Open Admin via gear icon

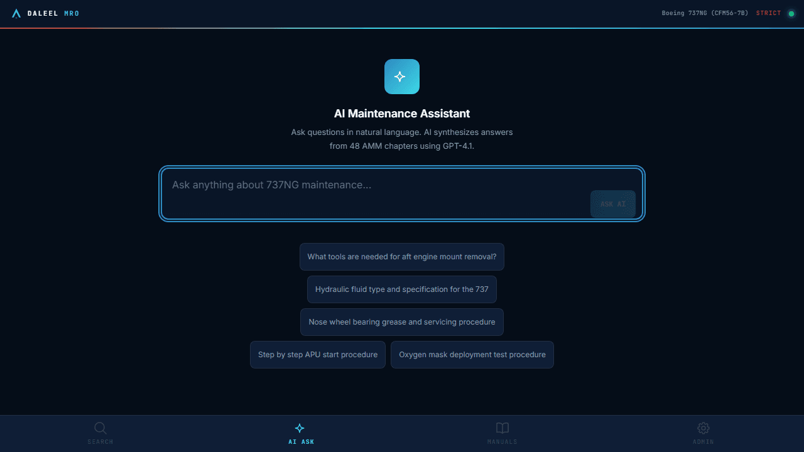703,428
